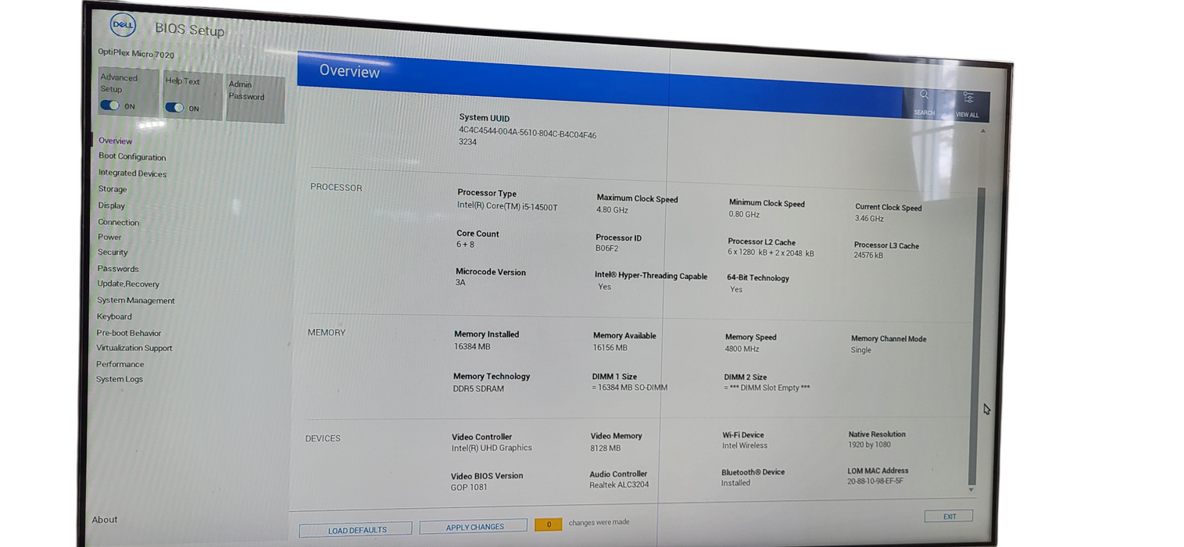Open Integrated Devices section
Screen dimensions: 1184x547
(x=132, y=173)
